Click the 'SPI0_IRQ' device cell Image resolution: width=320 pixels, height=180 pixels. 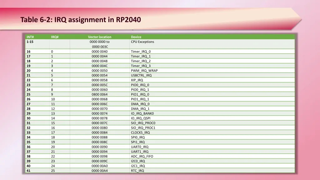138,137
